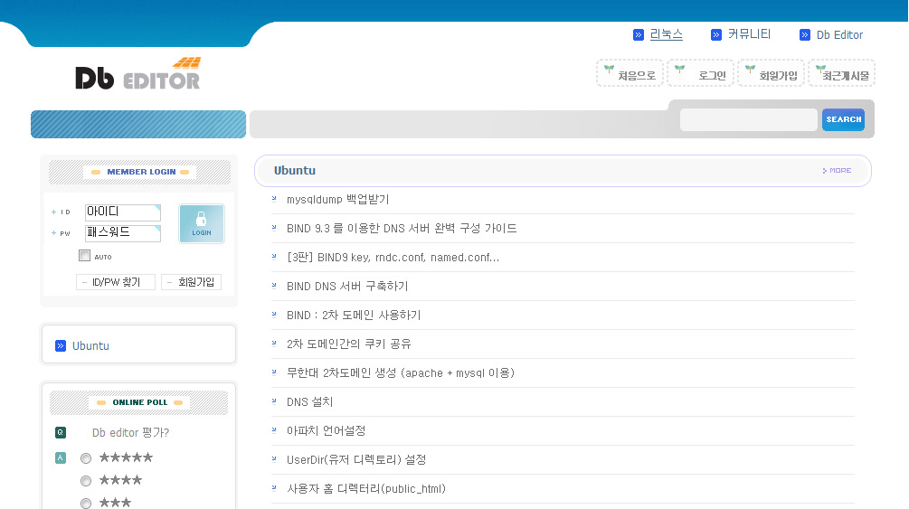This screenshot has height=509, width=909.
Task: Open the 커뮤니티 menu
Action: point(749,34)
